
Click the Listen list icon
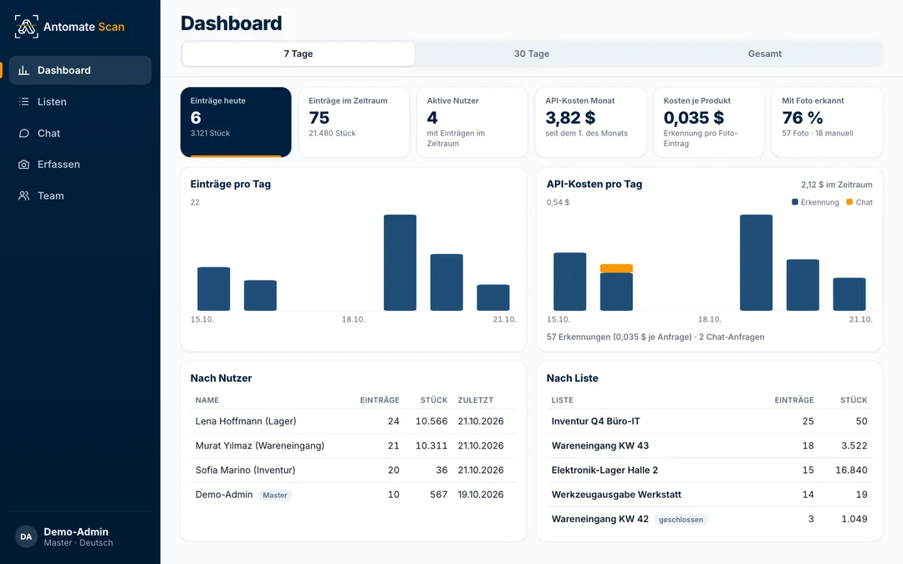click(x=23, y=102)
